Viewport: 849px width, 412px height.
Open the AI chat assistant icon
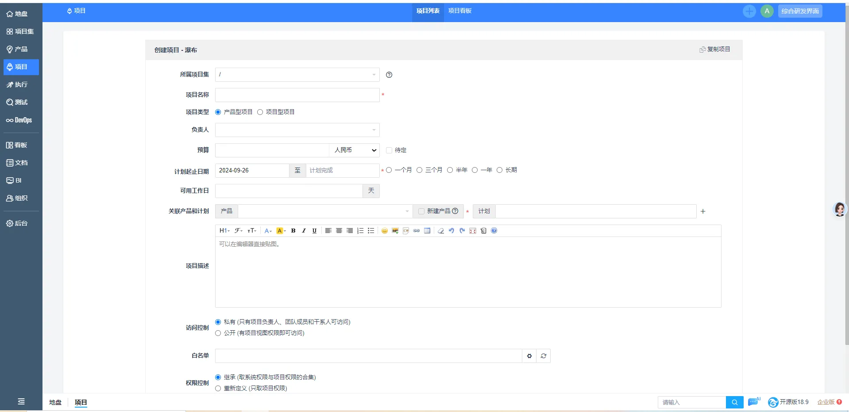pos(754,402)
